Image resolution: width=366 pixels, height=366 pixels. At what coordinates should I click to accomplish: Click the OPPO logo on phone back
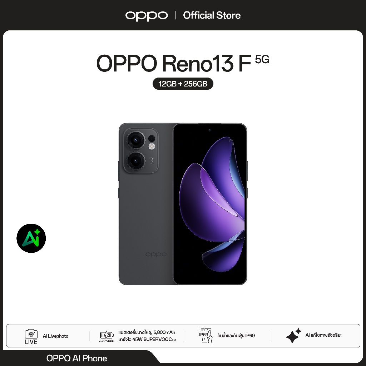156,254
